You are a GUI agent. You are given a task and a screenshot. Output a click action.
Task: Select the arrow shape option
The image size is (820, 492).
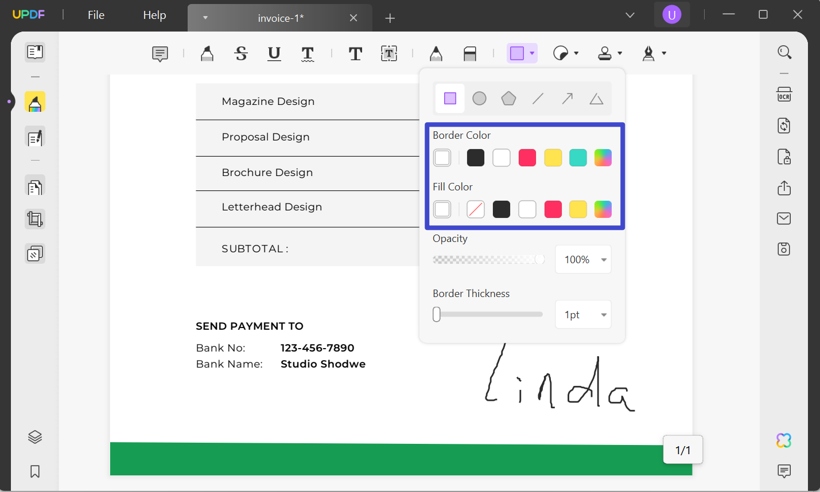click(566, 98)
